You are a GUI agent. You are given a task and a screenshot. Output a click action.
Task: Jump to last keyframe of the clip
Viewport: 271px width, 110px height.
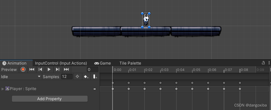coord(66,70)
